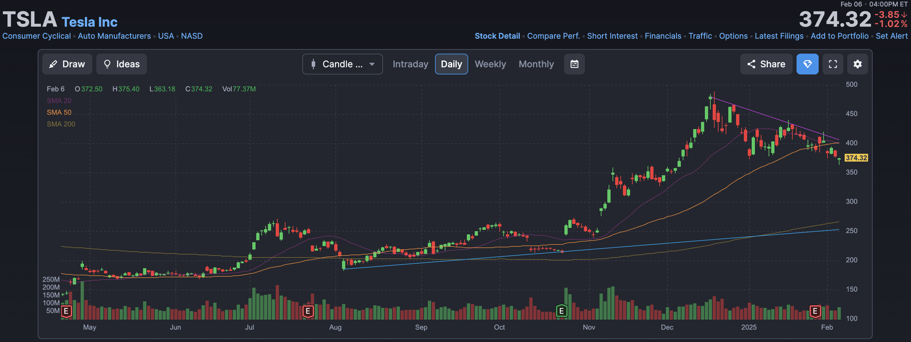This screenshot has width=911, height=342.
Task: Click the Feb 6 date label
Action: [56, 89]
